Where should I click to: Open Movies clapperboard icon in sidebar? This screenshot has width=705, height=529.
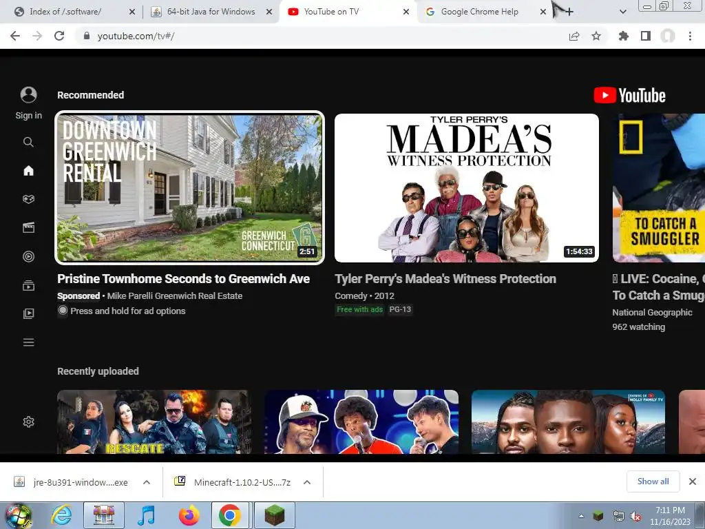coord(28,227)
